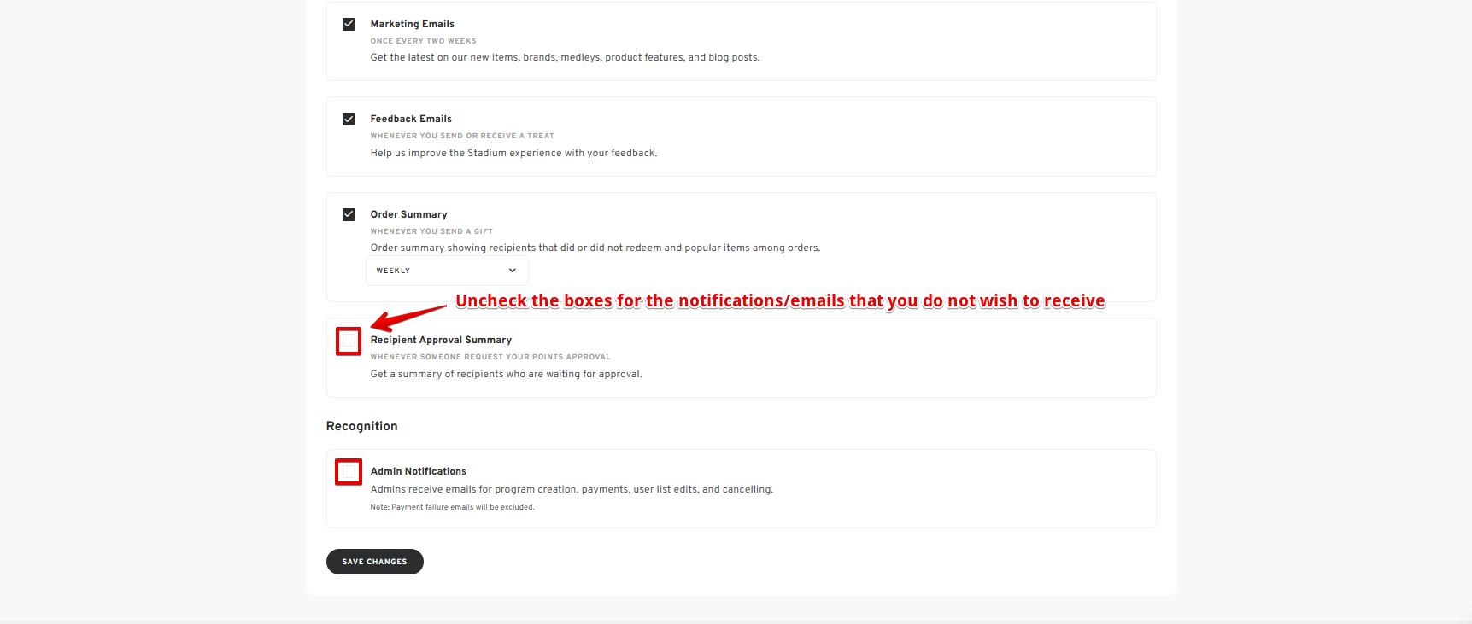The width and height of the screenshot is (1472, 624).
Task: Click the Feedback Emails title text
Action: tap(411, 119)
